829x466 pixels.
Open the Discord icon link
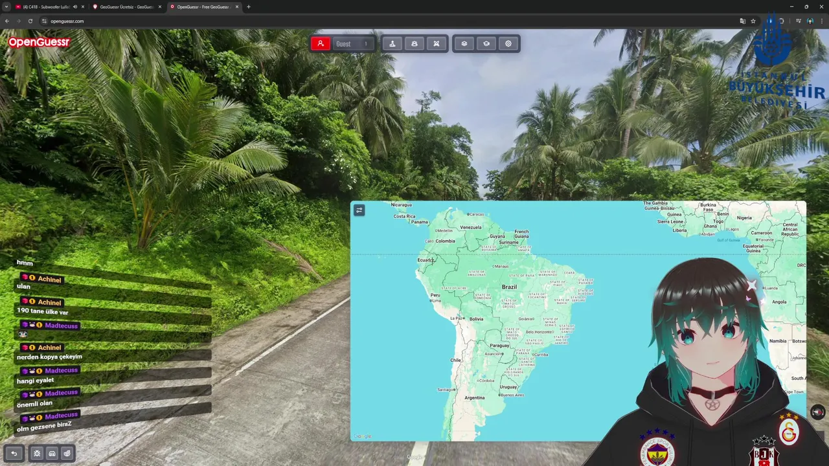[52, 453]
